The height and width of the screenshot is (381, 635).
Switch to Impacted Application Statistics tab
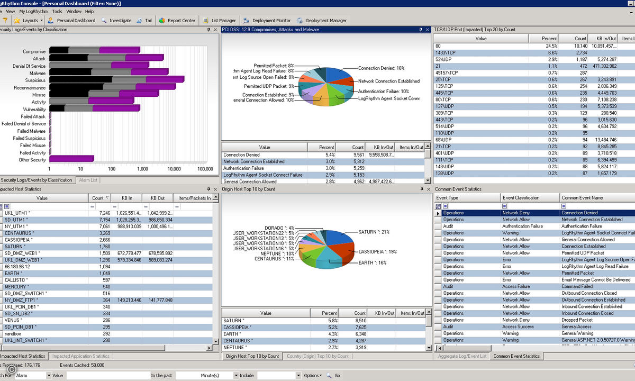[81, 356]
